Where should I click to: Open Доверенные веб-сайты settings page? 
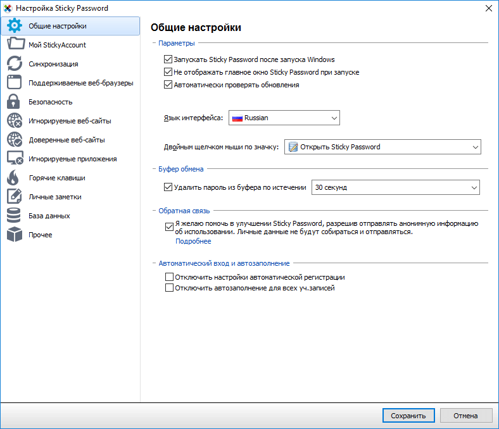(x=66, y=140)
